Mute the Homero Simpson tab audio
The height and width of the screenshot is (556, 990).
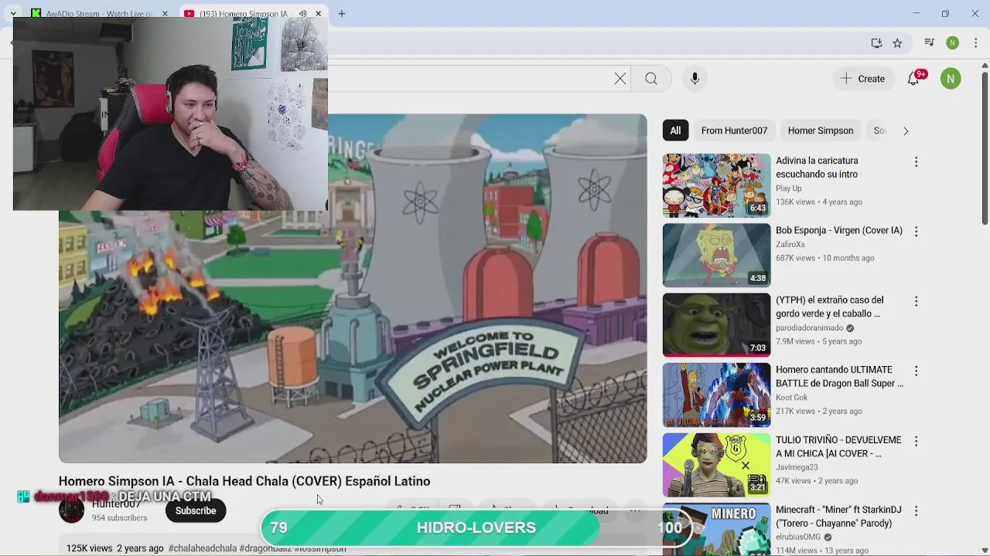302,13
